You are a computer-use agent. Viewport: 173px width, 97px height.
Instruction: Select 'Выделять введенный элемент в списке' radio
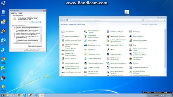[16, 32]
